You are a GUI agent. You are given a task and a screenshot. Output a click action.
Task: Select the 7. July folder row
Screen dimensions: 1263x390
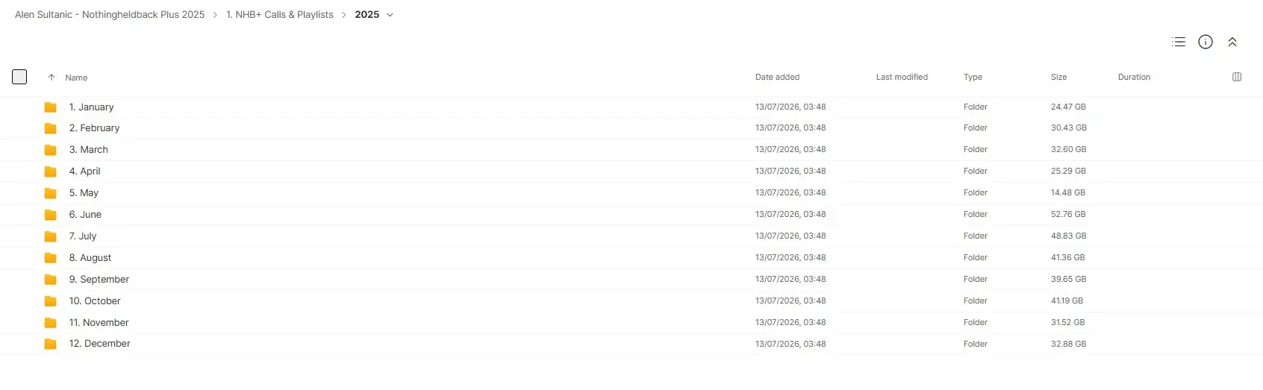click(x=631, y=236)
